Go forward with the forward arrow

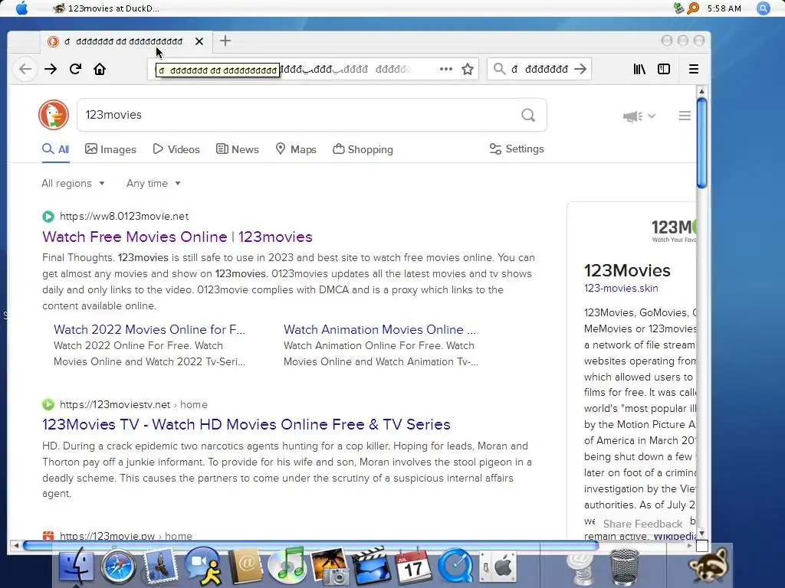click(51, 69)
